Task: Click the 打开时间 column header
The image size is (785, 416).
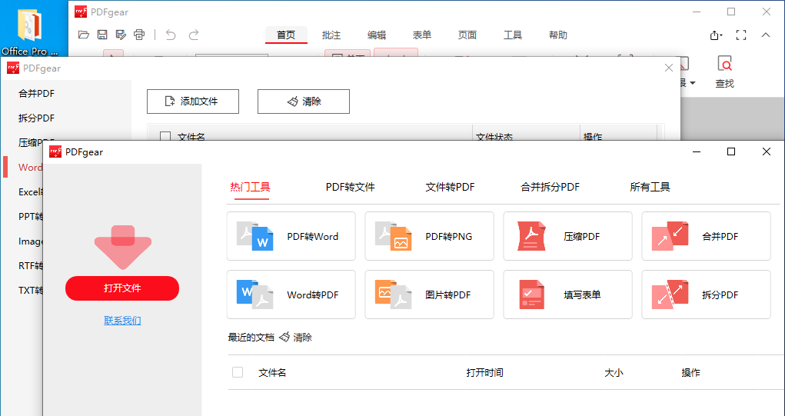Action: 484,372
